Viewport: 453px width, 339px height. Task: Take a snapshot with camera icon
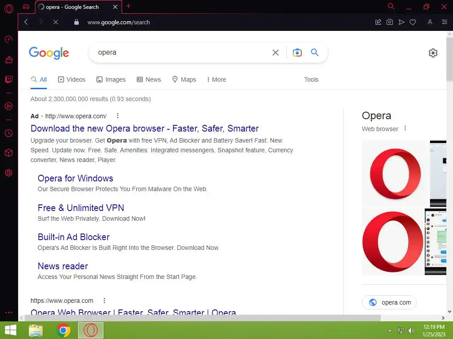(389, 22)
